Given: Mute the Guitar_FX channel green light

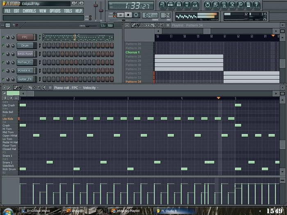Looking at the screenshot, I should [3, 79].
